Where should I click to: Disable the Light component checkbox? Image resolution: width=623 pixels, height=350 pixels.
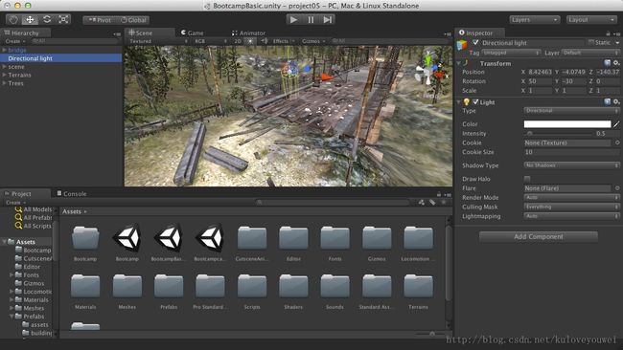coord(475,102)
